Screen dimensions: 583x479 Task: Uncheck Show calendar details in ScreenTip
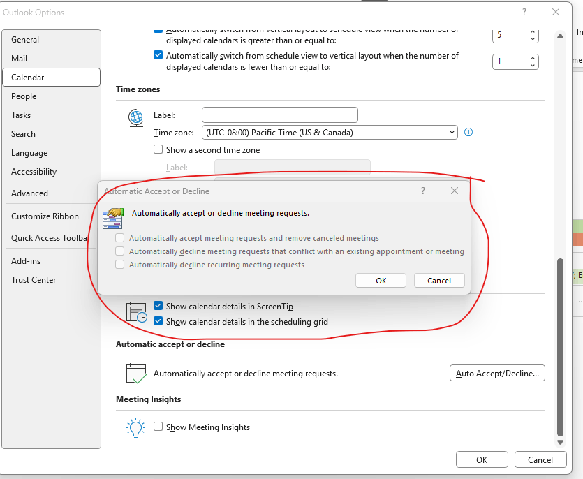(158, 306)
